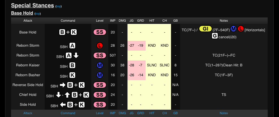
Task: Click the K button icon for Reborn Basher
Action: (x=72, y=75)
